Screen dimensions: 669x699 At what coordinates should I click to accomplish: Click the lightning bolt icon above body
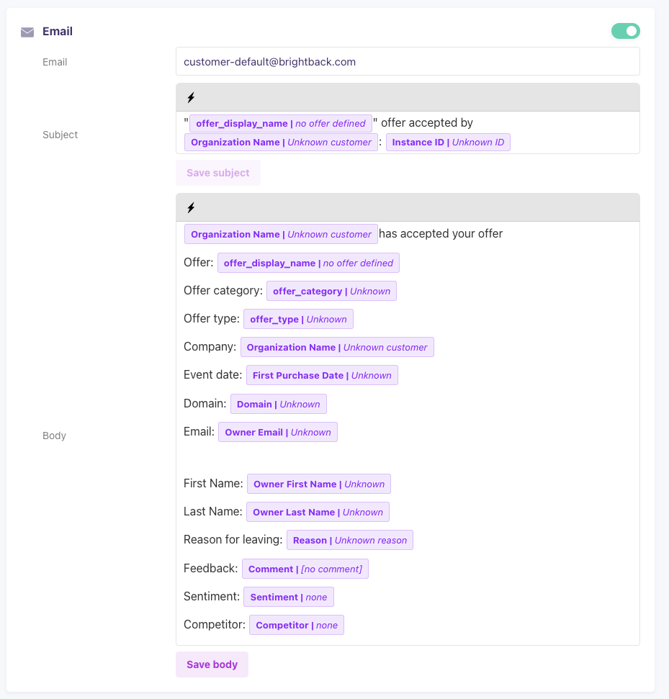click(191, 208)
